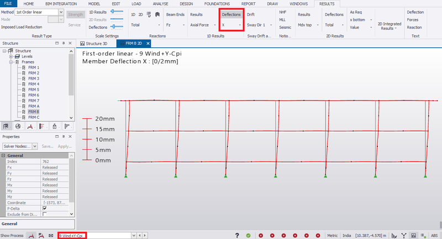The width and height of the screenshot is (442, 239).
Task: Click the Seismic button
Action: 285,27
